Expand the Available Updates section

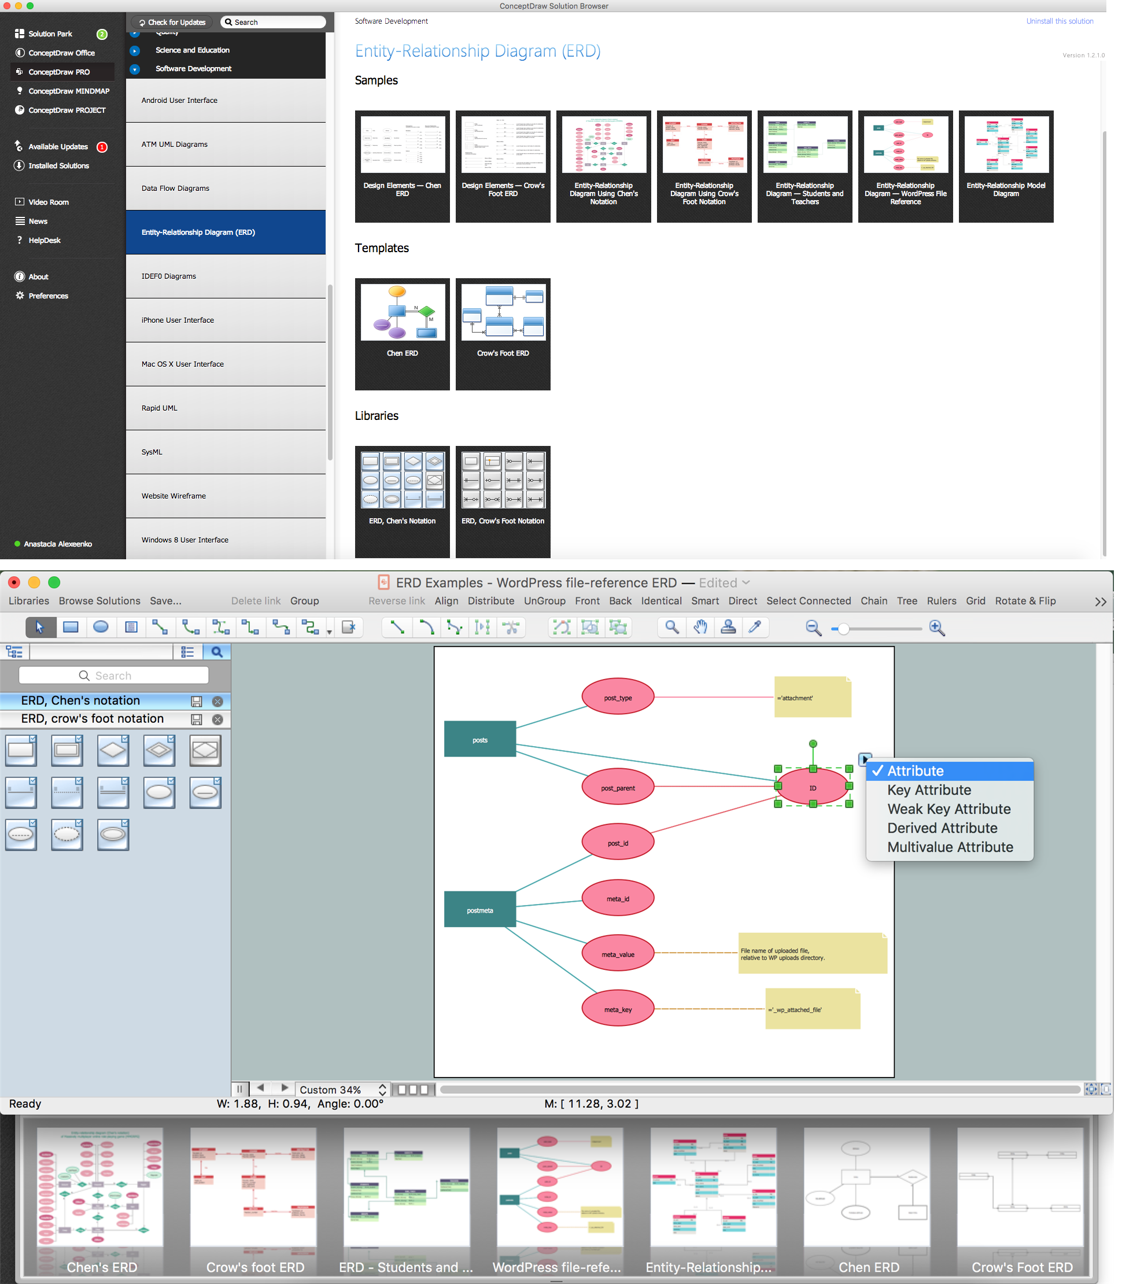coord(57,145)
